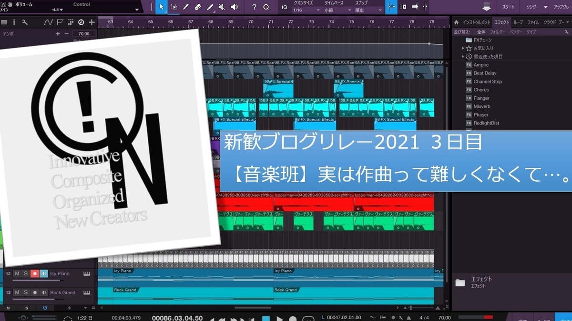Viewport: 572px width, 321px height.
Task: Sort effects by Folder
Action: 497,32
